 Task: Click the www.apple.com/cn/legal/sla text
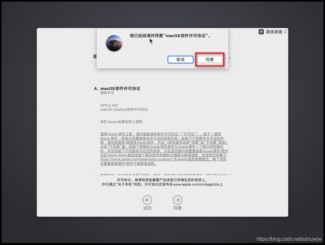(196, 184)
